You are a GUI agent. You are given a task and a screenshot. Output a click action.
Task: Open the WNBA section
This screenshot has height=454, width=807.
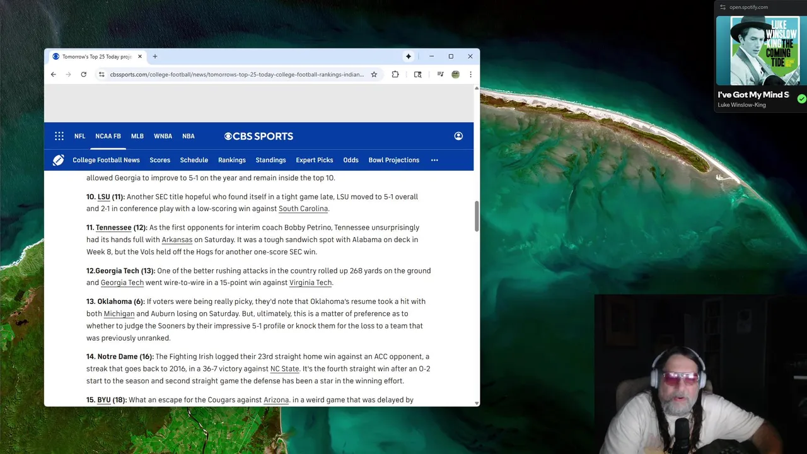pos(163,136)
